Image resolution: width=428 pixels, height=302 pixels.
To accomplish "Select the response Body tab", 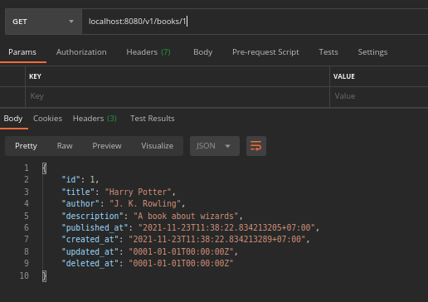I will [x=13, y=119].
